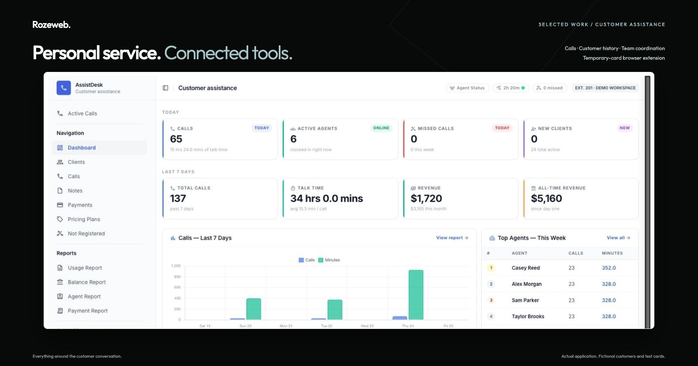Click the Talk Time clock icon
698x366 pixels.
[293, 188]
